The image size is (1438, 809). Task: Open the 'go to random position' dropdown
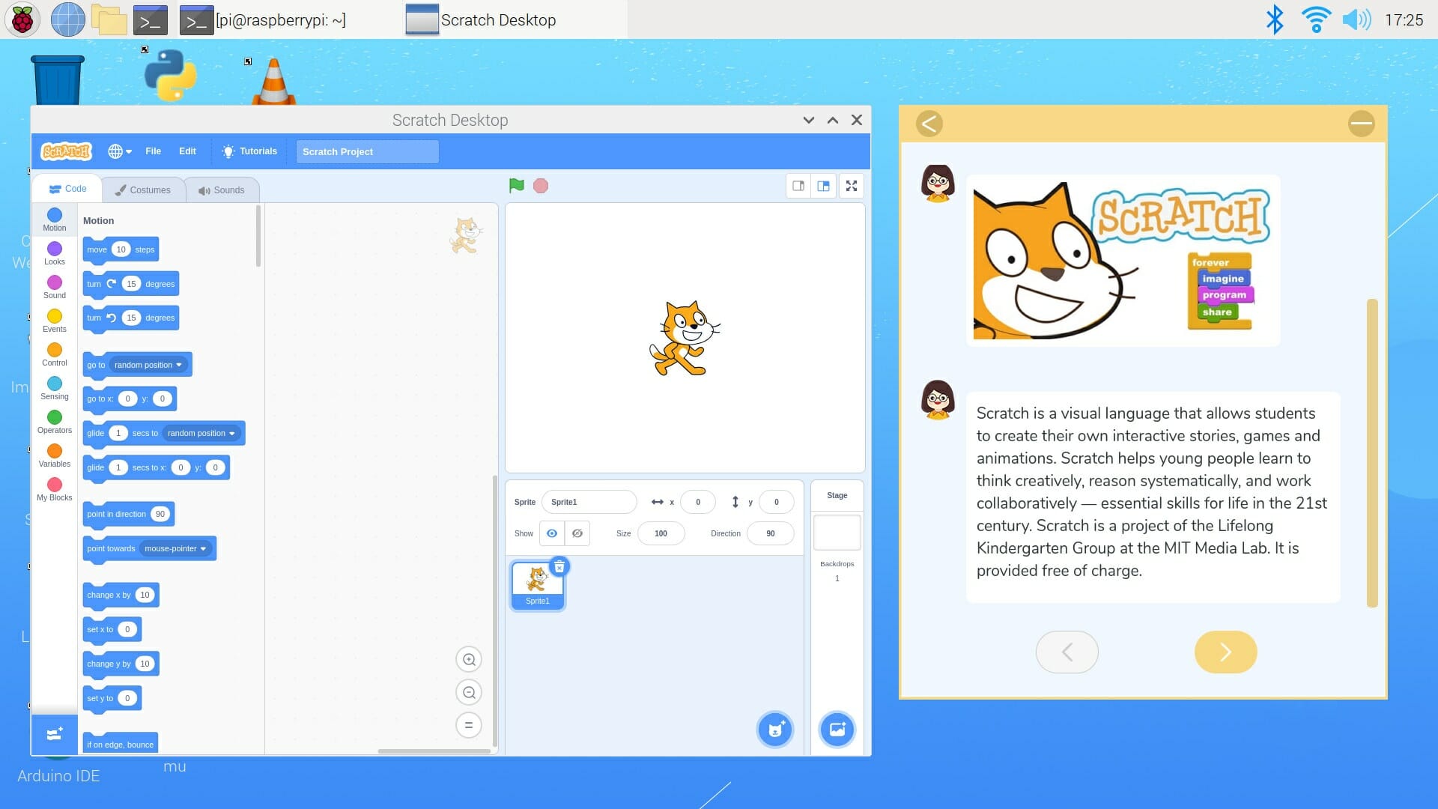click(148, 365)
